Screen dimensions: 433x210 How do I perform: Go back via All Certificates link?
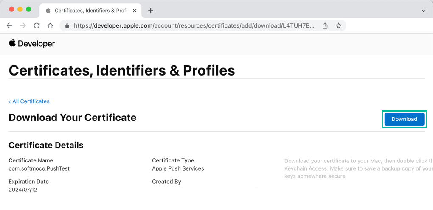29,101
